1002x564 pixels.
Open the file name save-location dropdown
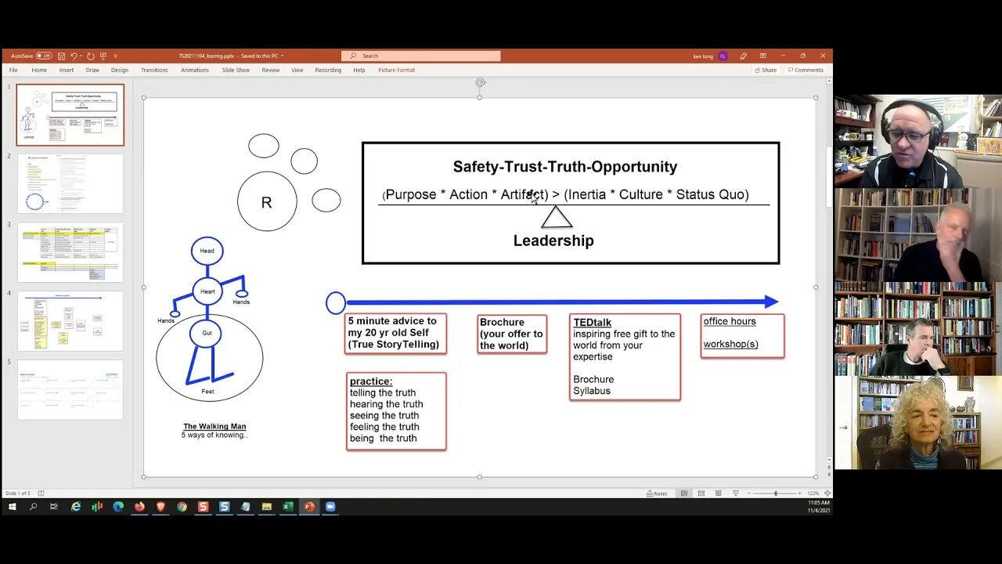click(282, 56)
